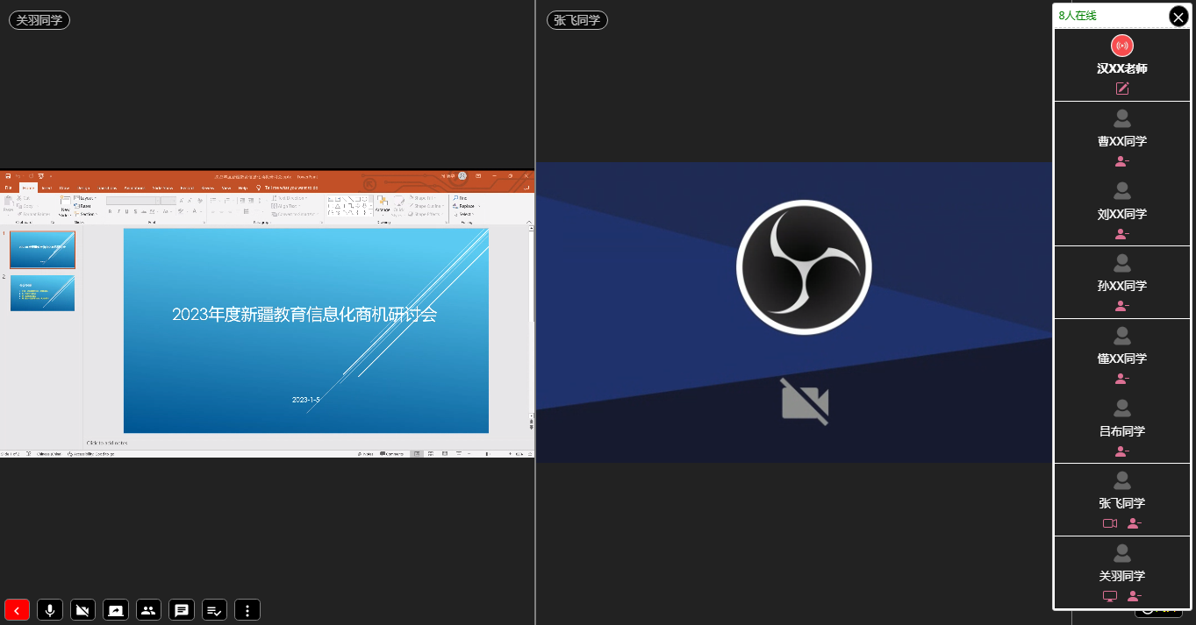Screen dimensions: 1196x625
Task: Toggle the camera-off button in toolbar
Action: (82, 610)
